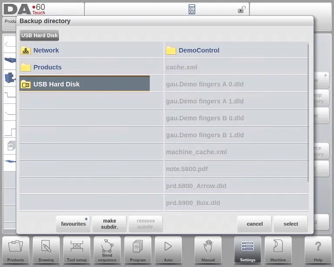Image resolution: width=334 pixels, height=267 pixels.
Task: Click the USB Hard Disk path breadcrumb
Action: pos(40,35)
